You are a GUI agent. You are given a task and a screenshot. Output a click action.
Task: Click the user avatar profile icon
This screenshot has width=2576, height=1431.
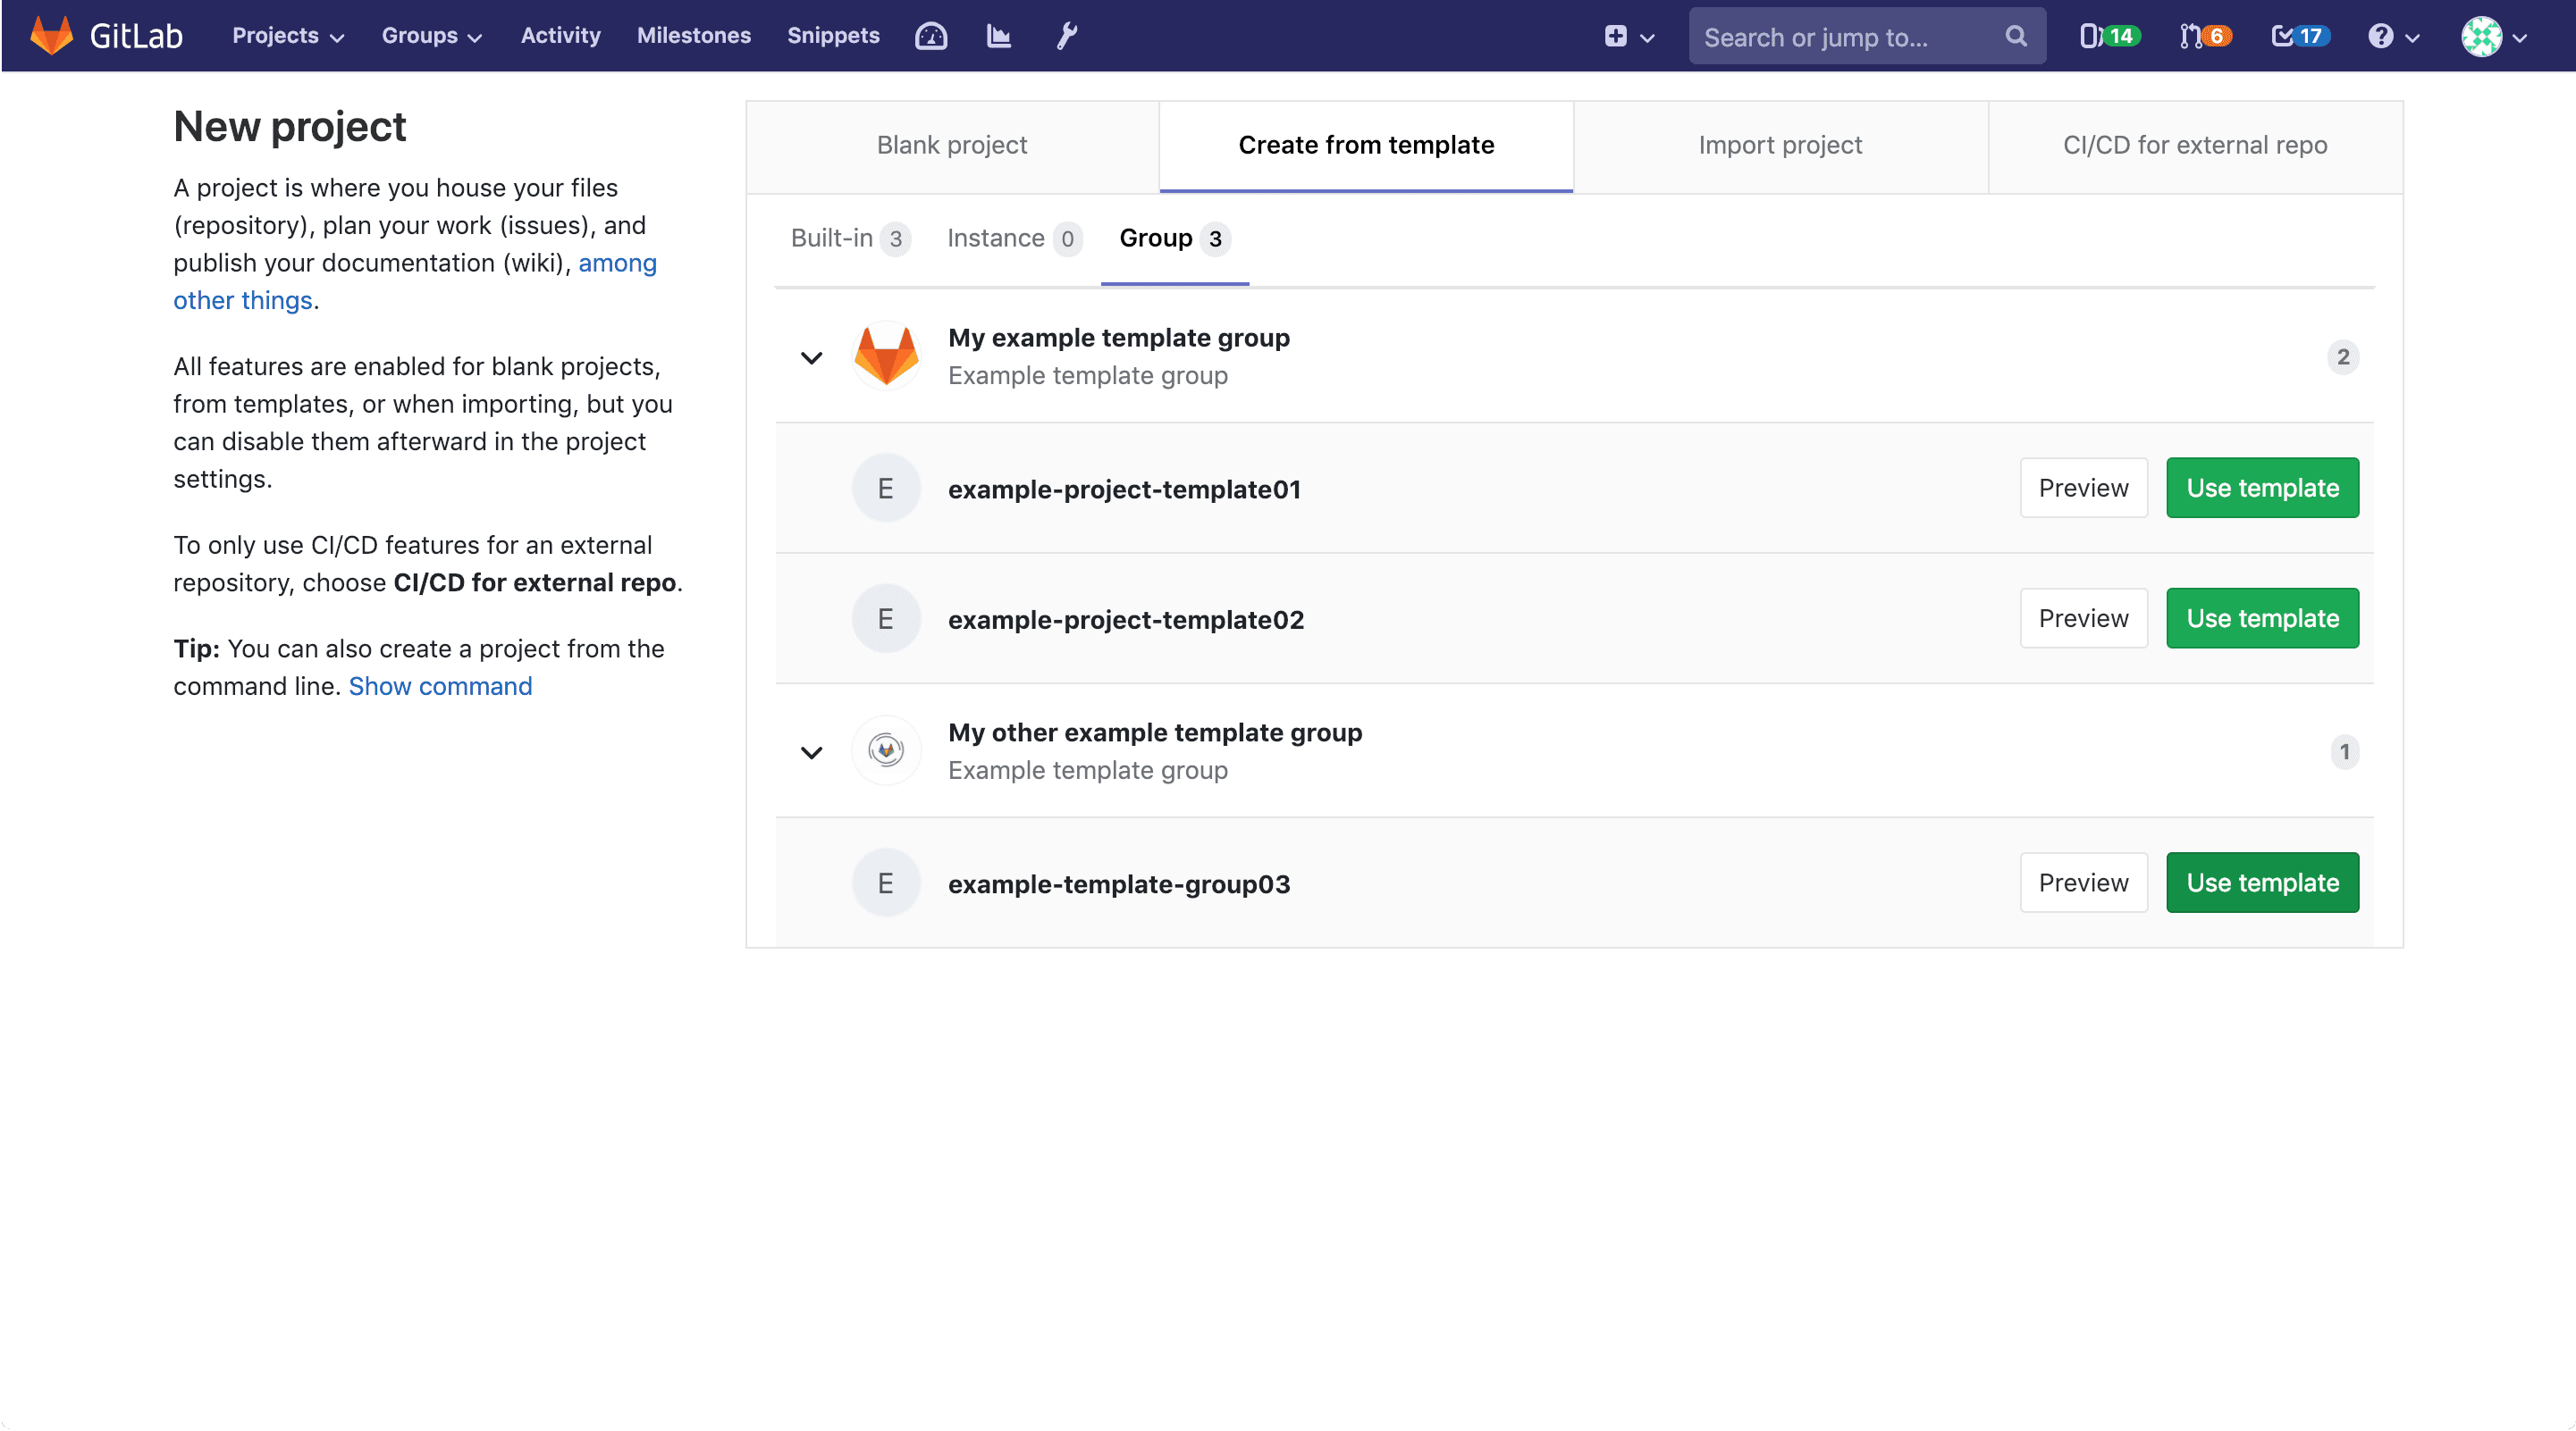[x=2482, y=35]
